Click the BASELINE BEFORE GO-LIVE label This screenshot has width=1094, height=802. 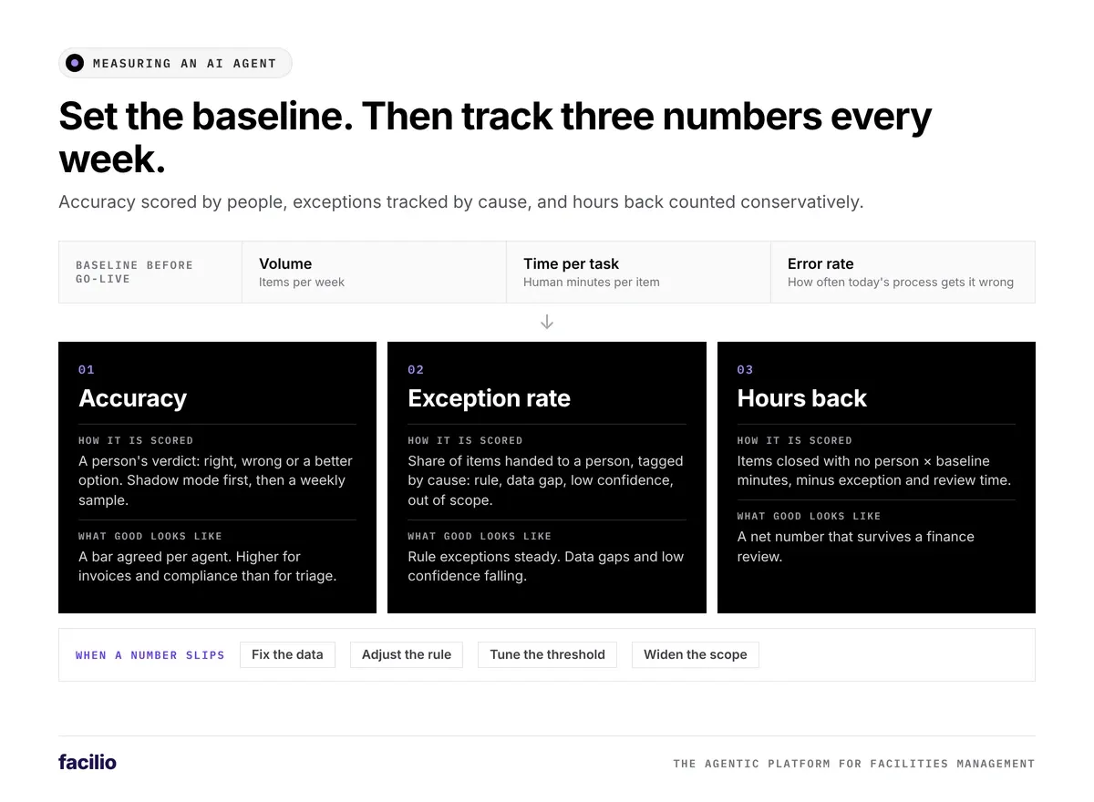point(134,272)
